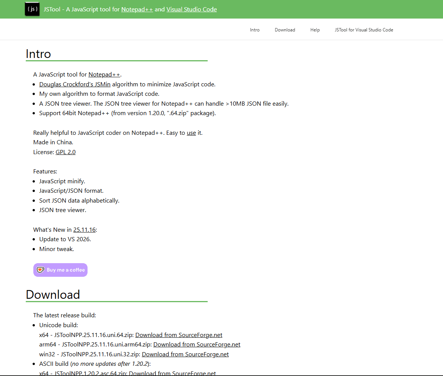Screen dimensions: 443x376
Task: Download the arm64 Unicode build from SourceForge
Action: point(197,344)
